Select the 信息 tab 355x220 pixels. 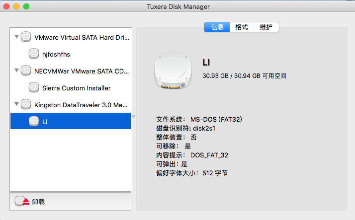coord(217,27)
